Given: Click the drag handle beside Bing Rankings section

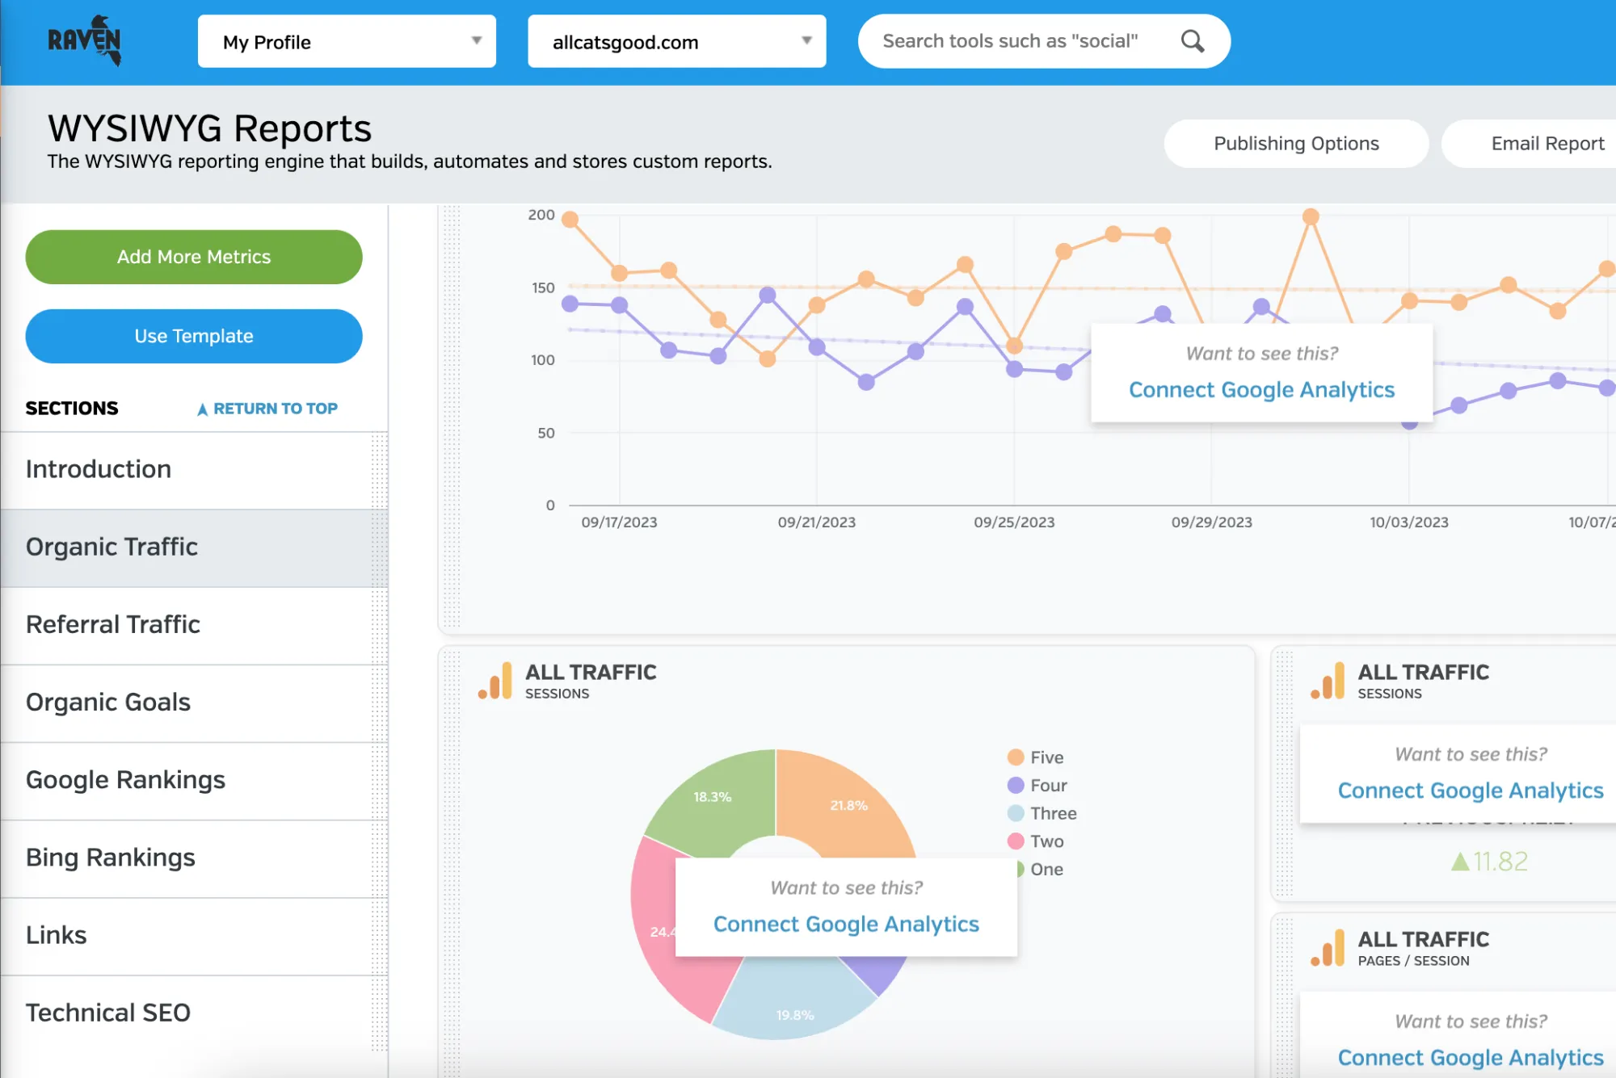Looking at the screenshot, I should click(x=379, y=858).
